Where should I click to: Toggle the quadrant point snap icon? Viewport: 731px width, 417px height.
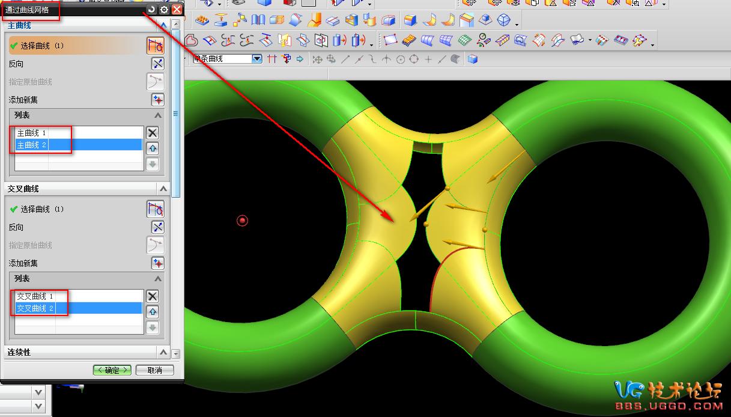[414, 59]
